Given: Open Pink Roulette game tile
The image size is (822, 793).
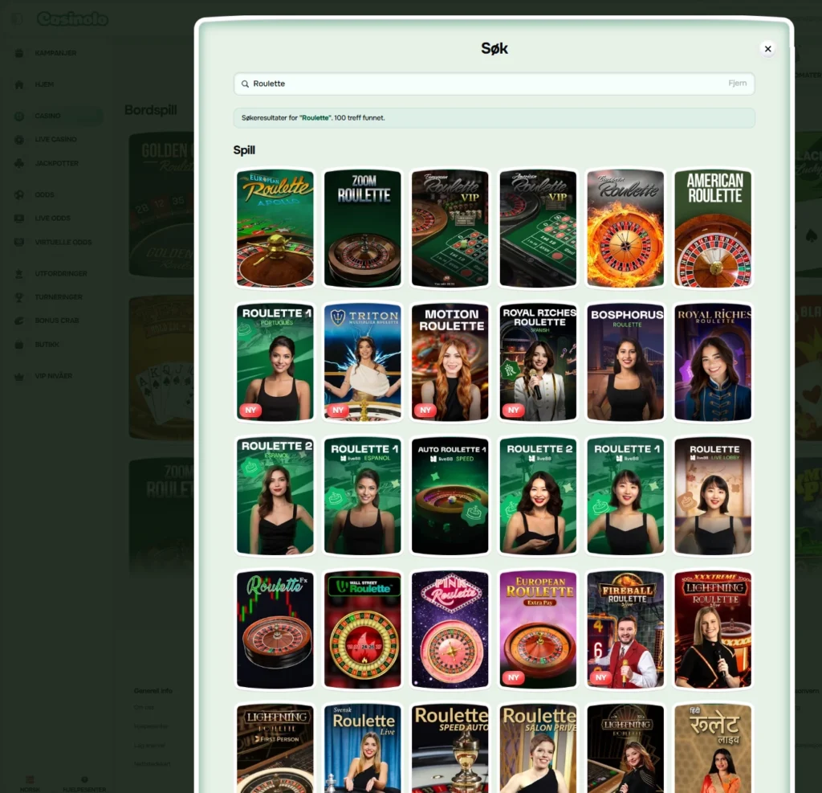Looking at the screenshot, I should pyautogui.click(x=450, y=630).
